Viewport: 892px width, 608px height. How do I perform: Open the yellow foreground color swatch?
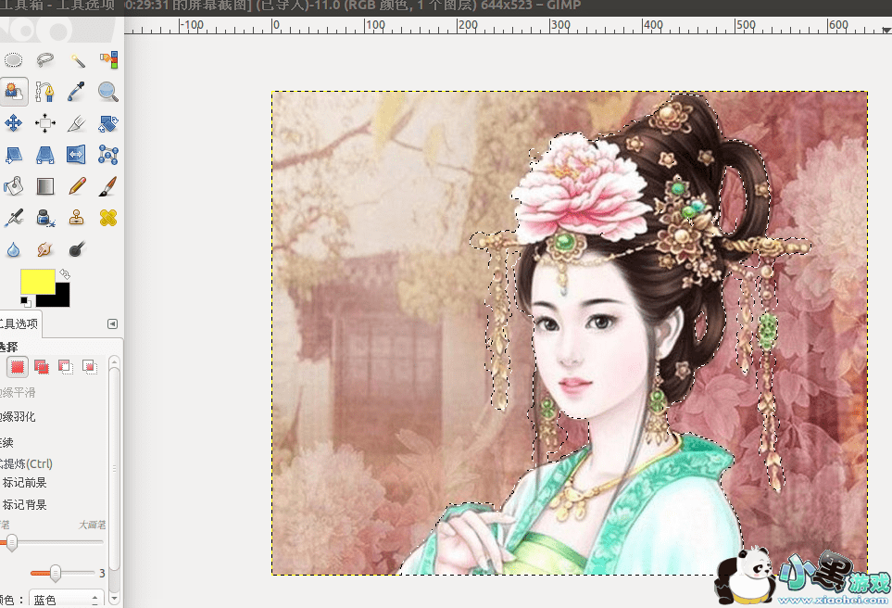pyautogui.click(x=38, y=281)
